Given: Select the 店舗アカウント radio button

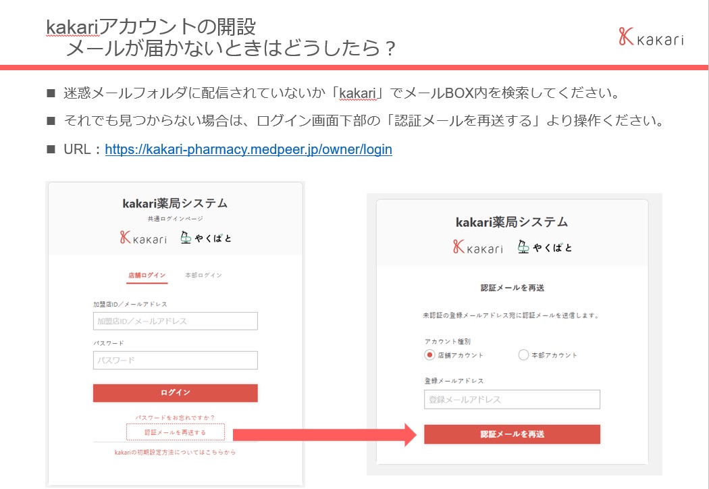Looking at the screenshot, I should click(x=429, y=355).
